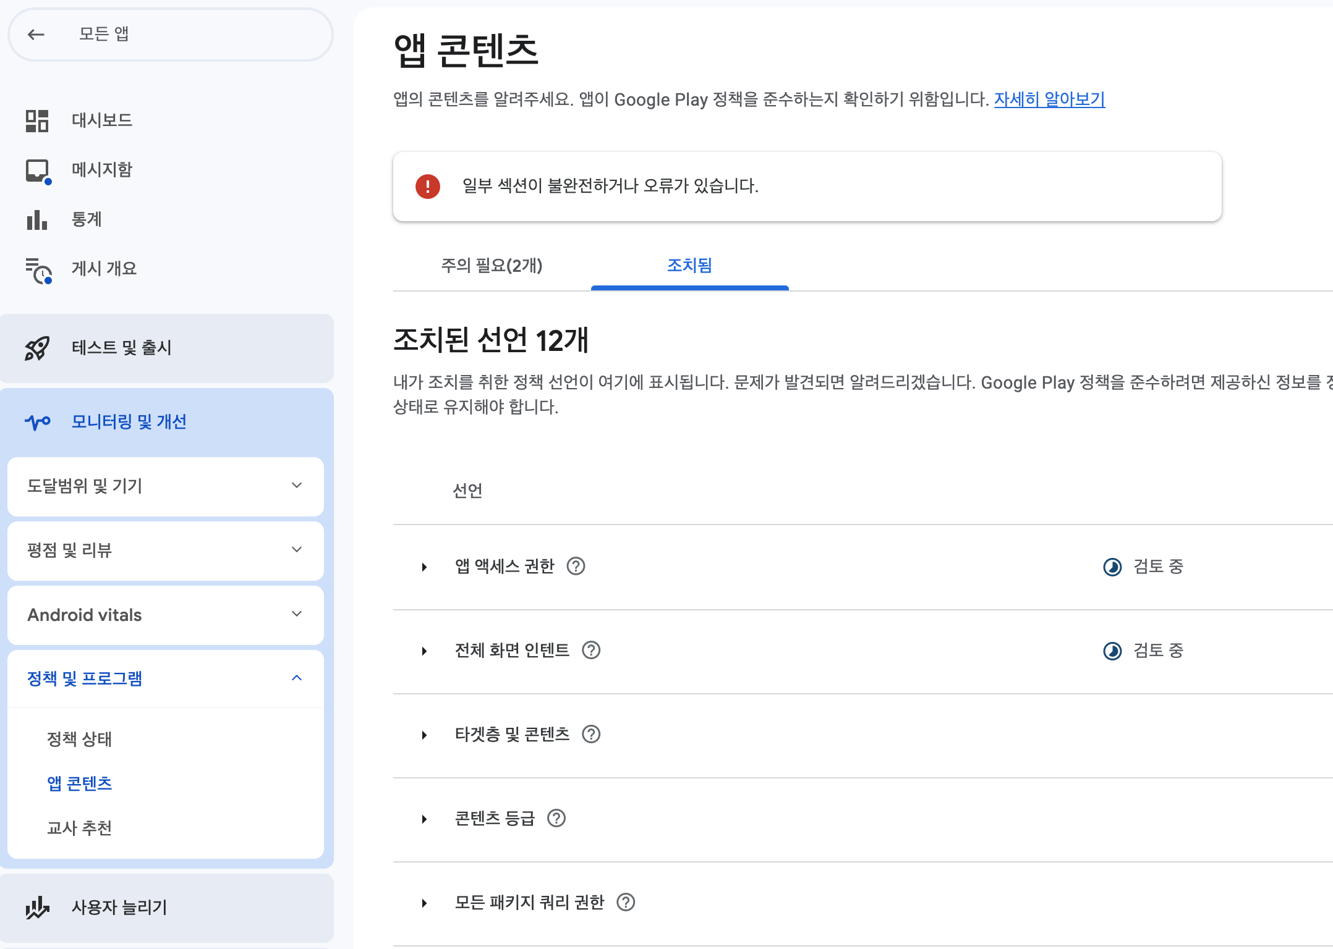Open the 자세히 알아보기 link

click(x=1049, y=99)
